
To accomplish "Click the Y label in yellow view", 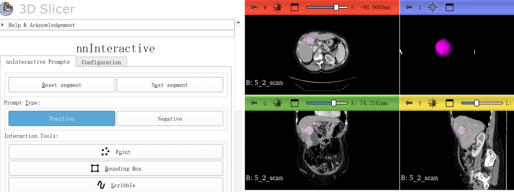I will (x=420, y=103).
